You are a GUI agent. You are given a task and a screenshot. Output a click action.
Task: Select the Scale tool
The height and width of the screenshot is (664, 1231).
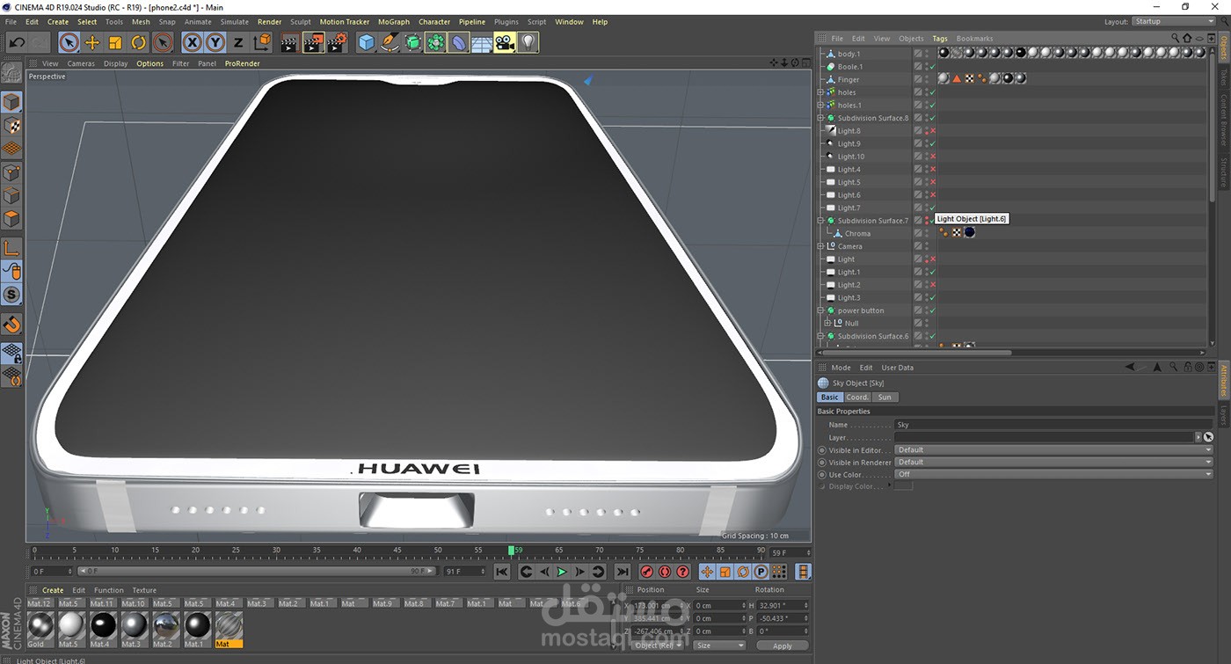click(115, 42)
